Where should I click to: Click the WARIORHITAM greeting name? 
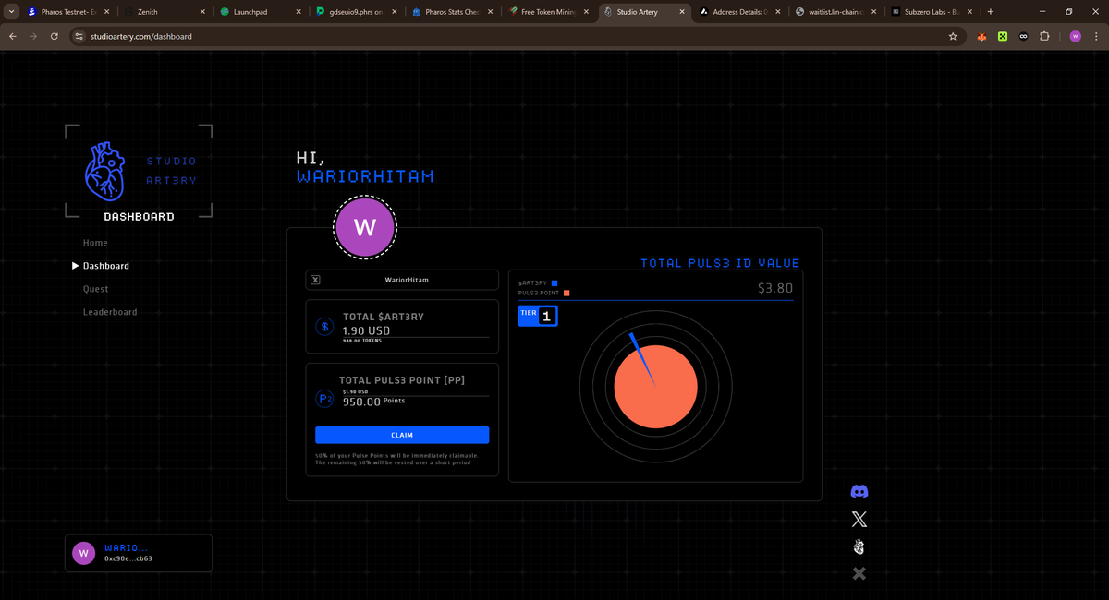365,176
